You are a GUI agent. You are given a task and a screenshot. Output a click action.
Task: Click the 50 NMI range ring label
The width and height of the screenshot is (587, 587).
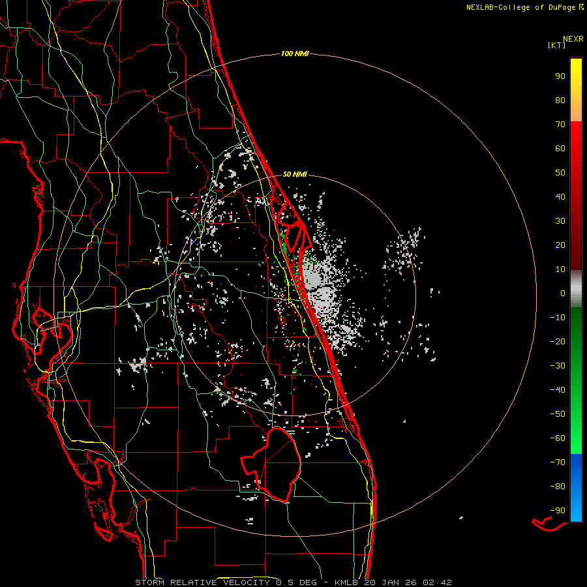295,174
